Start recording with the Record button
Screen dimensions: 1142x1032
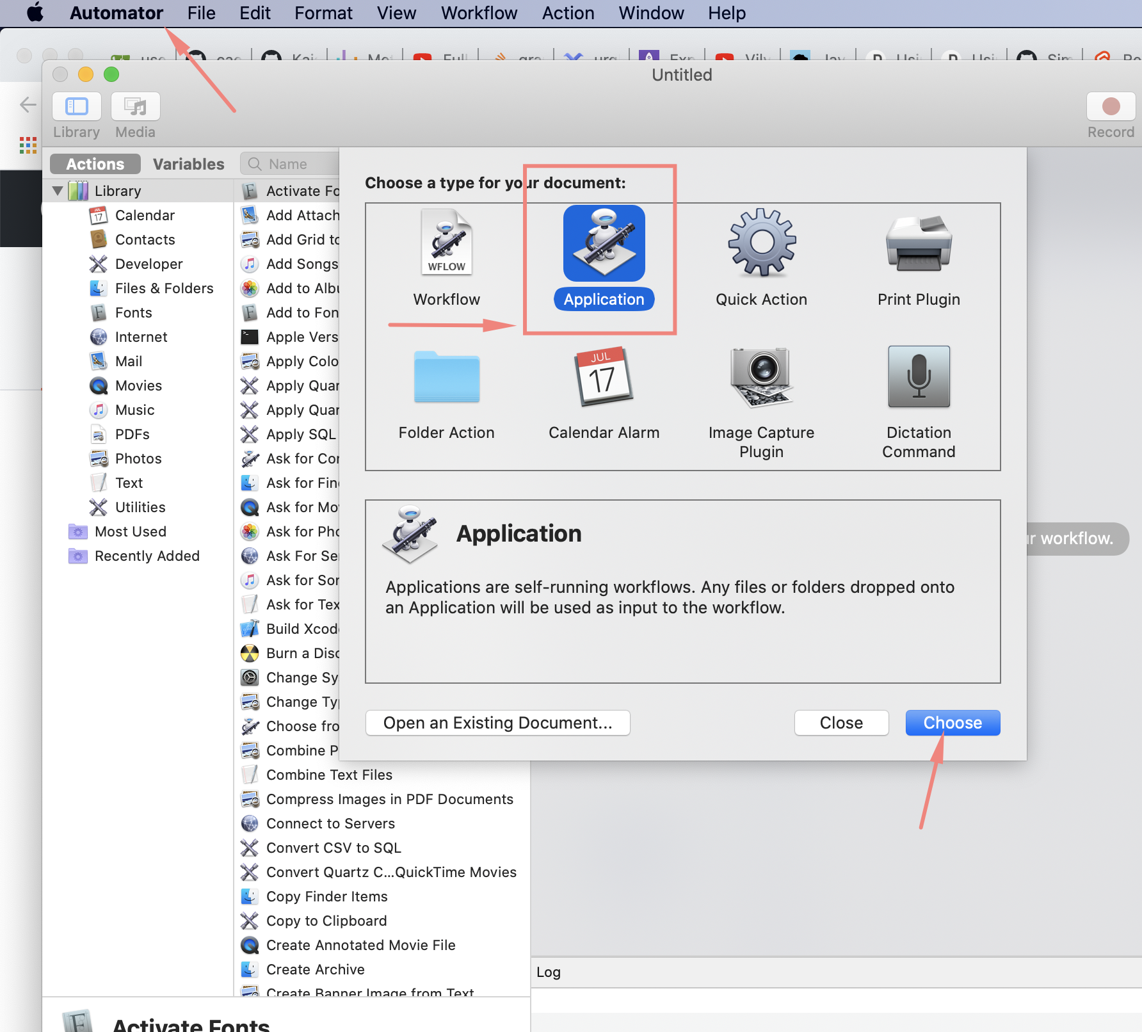[1111, 106]
